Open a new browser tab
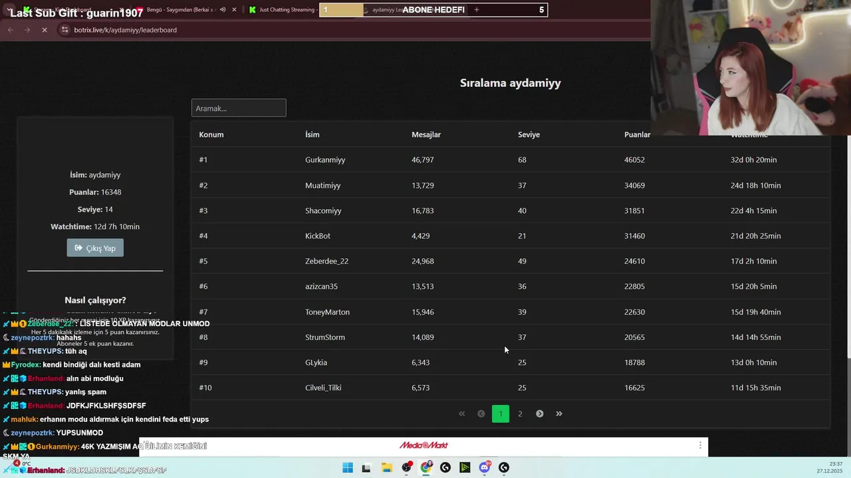This screenshot has height=478, width=851. click(476, 10)
